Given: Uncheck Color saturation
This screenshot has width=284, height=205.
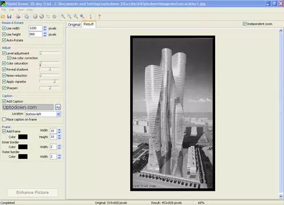Looking at the screenshot, I should [4, 63].
